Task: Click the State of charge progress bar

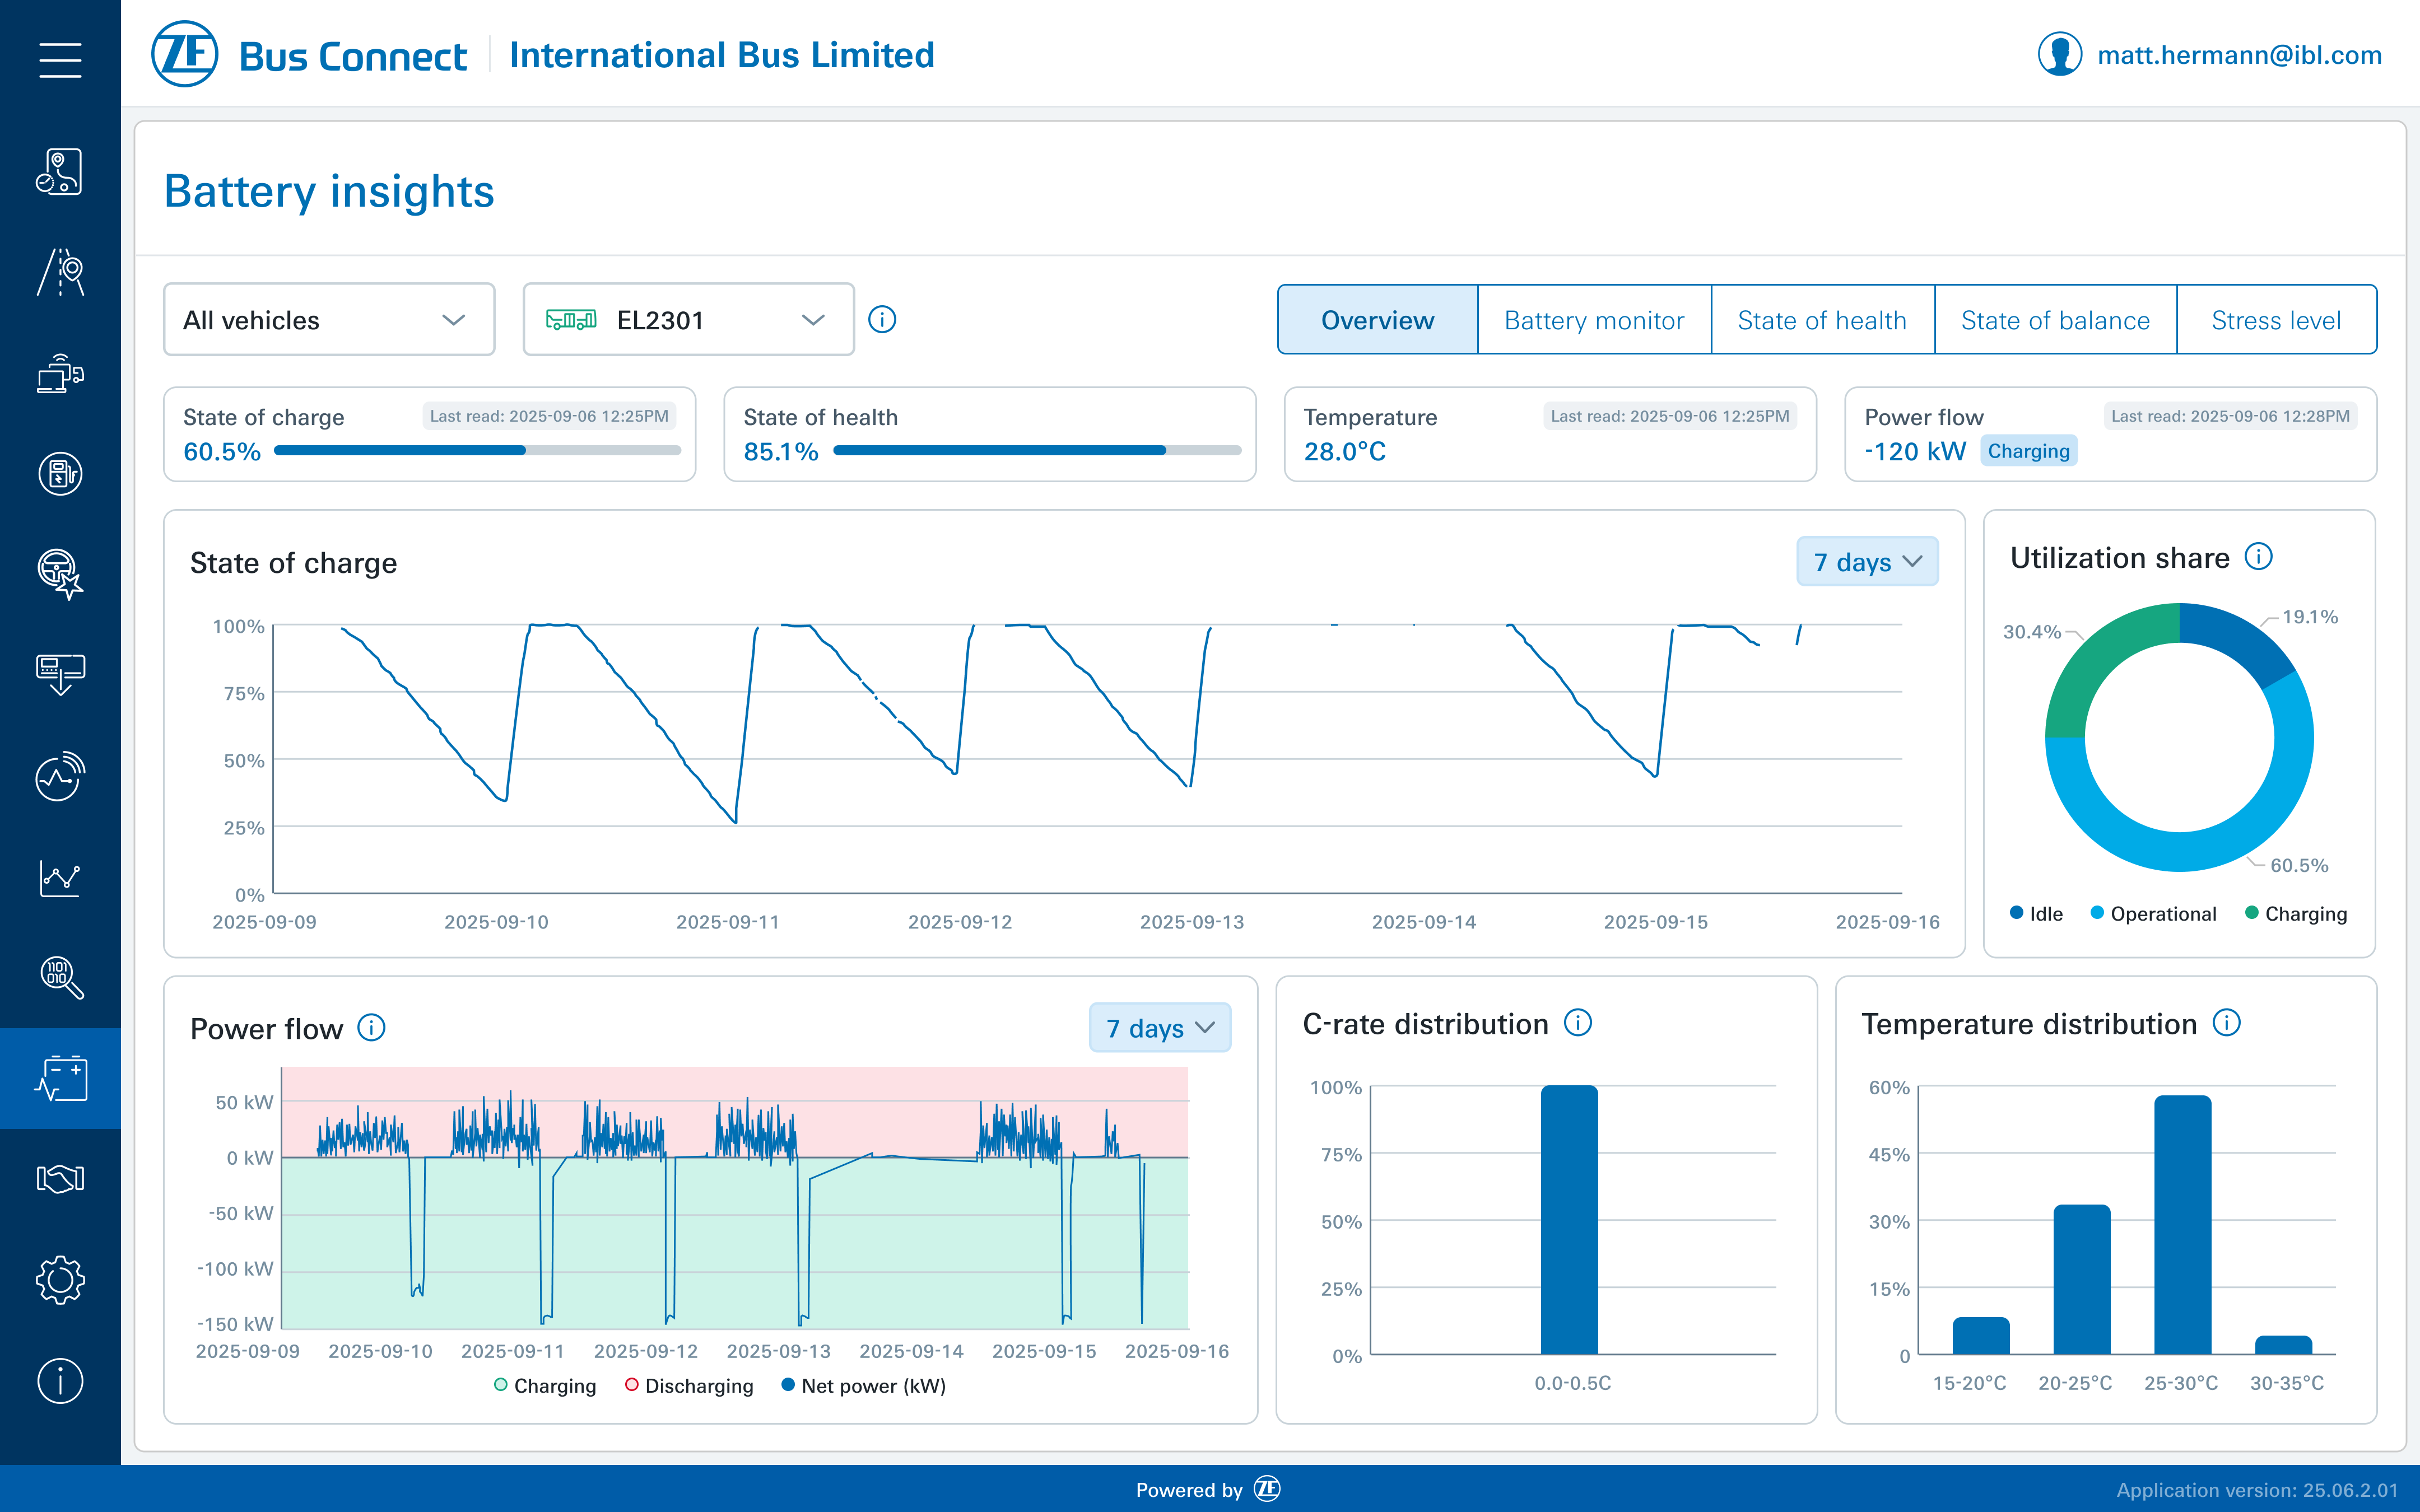Action: 477,451
